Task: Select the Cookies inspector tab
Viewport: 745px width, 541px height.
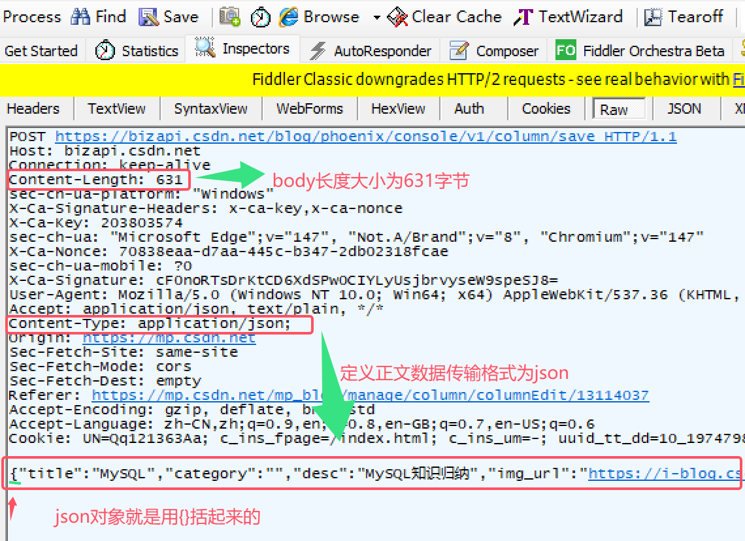Action: tap(546, 108)
